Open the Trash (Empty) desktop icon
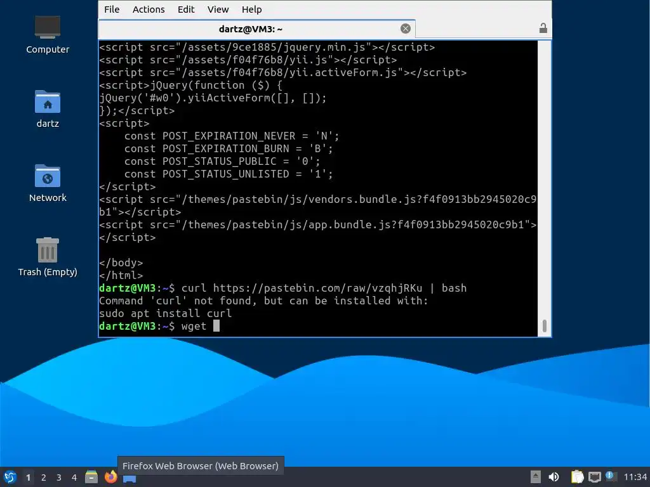The image size is (650, 487). 47,257
